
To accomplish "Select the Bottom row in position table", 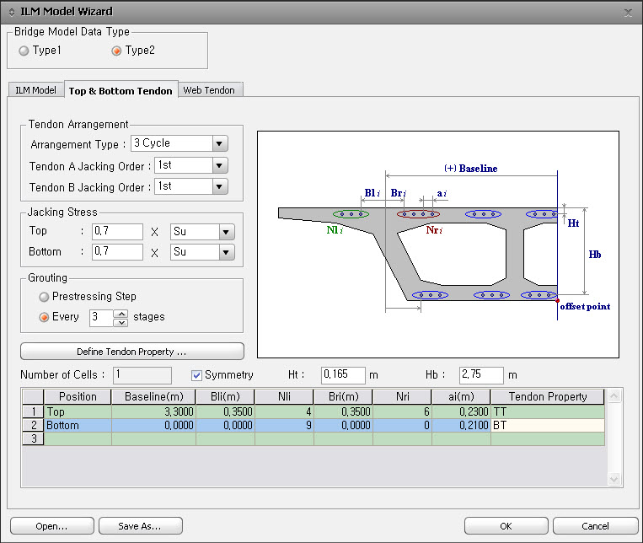I will pyautogui.click(x=63, y=426).
